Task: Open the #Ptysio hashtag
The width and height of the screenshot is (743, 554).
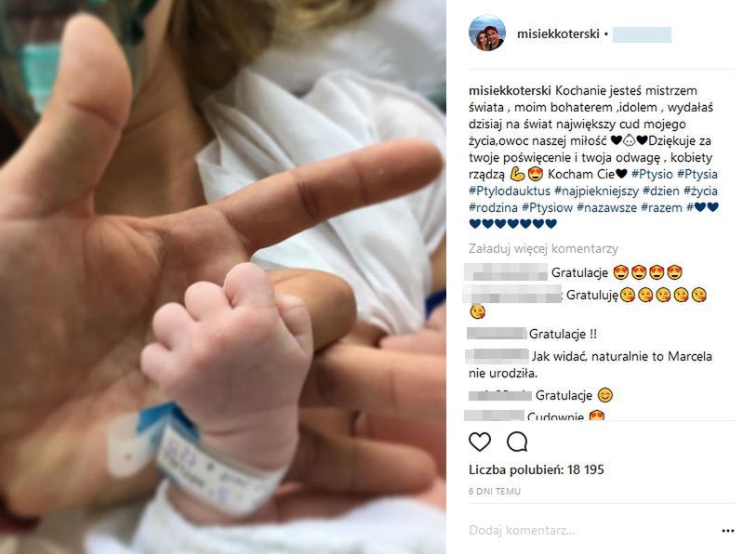Action: tap(652, 174)
